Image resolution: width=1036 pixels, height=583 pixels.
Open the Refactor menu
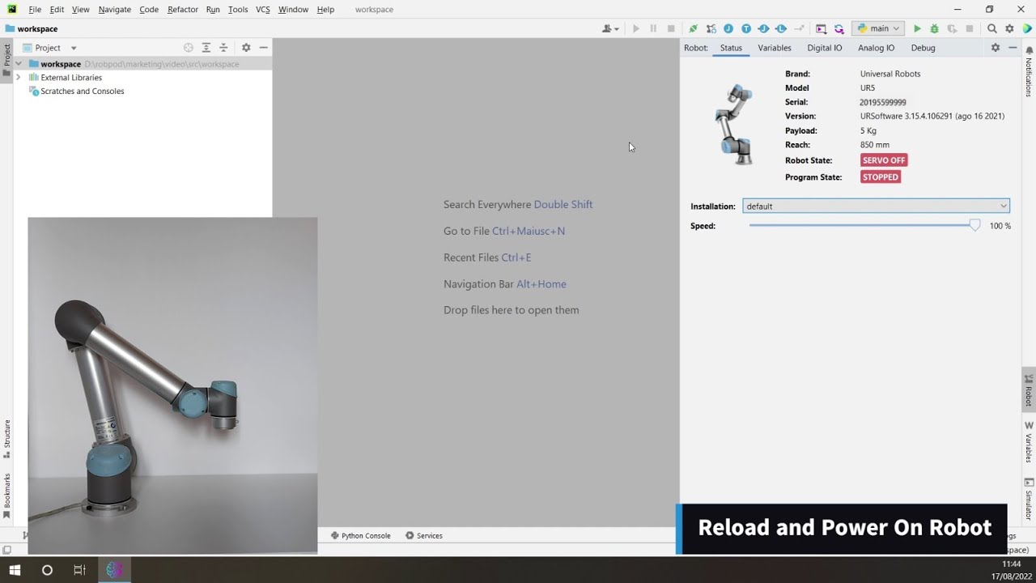183,10
